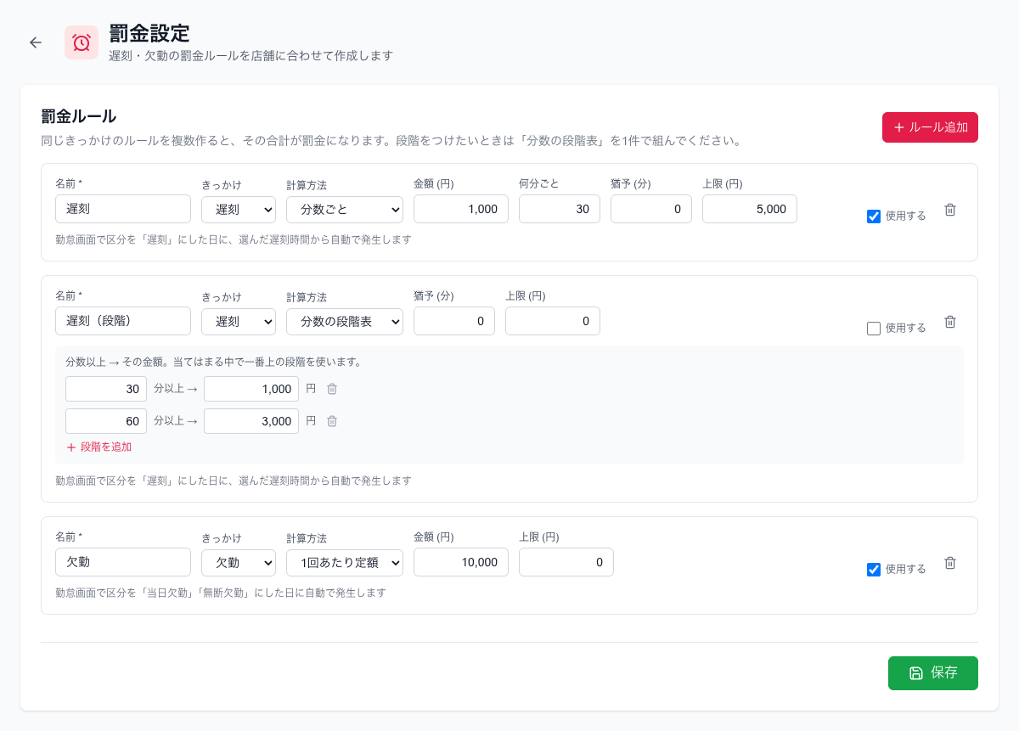
Task: Click the tier amount field showing 3,000
Action: 251,421
